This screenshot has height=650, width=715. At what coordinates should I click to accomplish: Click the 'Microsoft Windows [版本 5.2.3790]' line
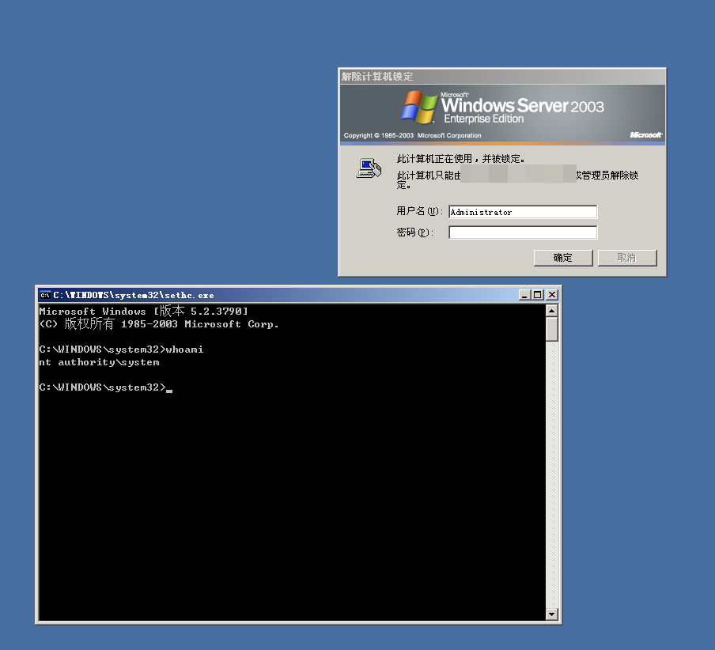(144, 311)
